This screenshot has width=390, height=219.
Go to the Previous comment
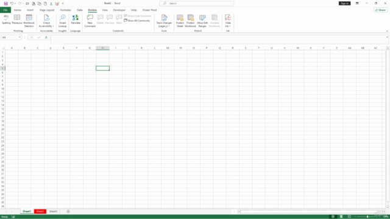pyautogui.click(x=110, y=19)
